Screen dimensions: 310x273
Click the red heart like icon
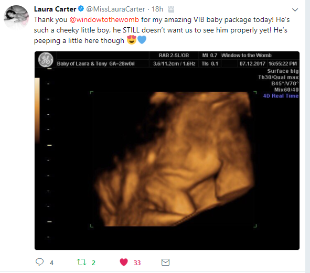[124, 262]
